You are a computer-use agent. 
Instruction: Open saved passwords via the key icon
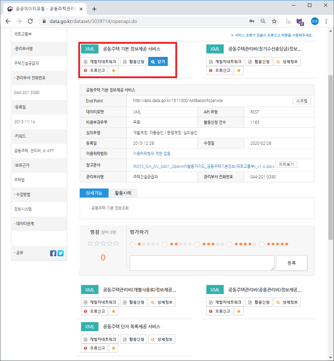tap(252, 21)
